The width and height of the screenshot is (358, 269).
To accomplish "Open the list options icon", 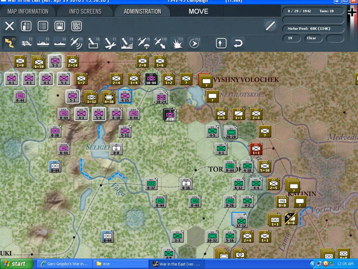I will click(x=43, y=26).
